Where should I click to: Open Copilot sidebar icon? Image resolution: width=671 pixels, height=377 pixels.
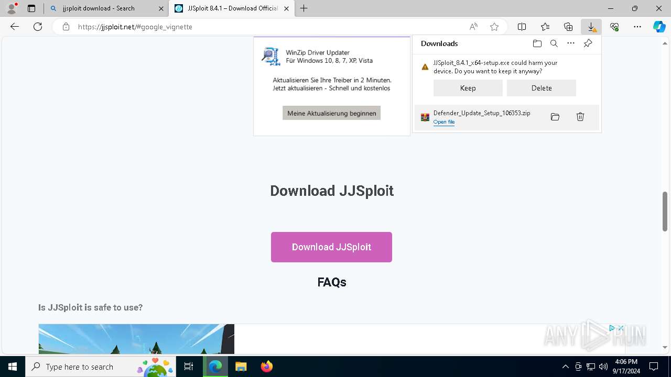tap(659, 27)
